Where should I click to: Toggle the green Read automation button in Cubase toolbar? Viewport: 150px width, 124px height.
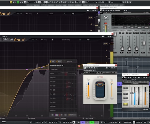point(18,2)
